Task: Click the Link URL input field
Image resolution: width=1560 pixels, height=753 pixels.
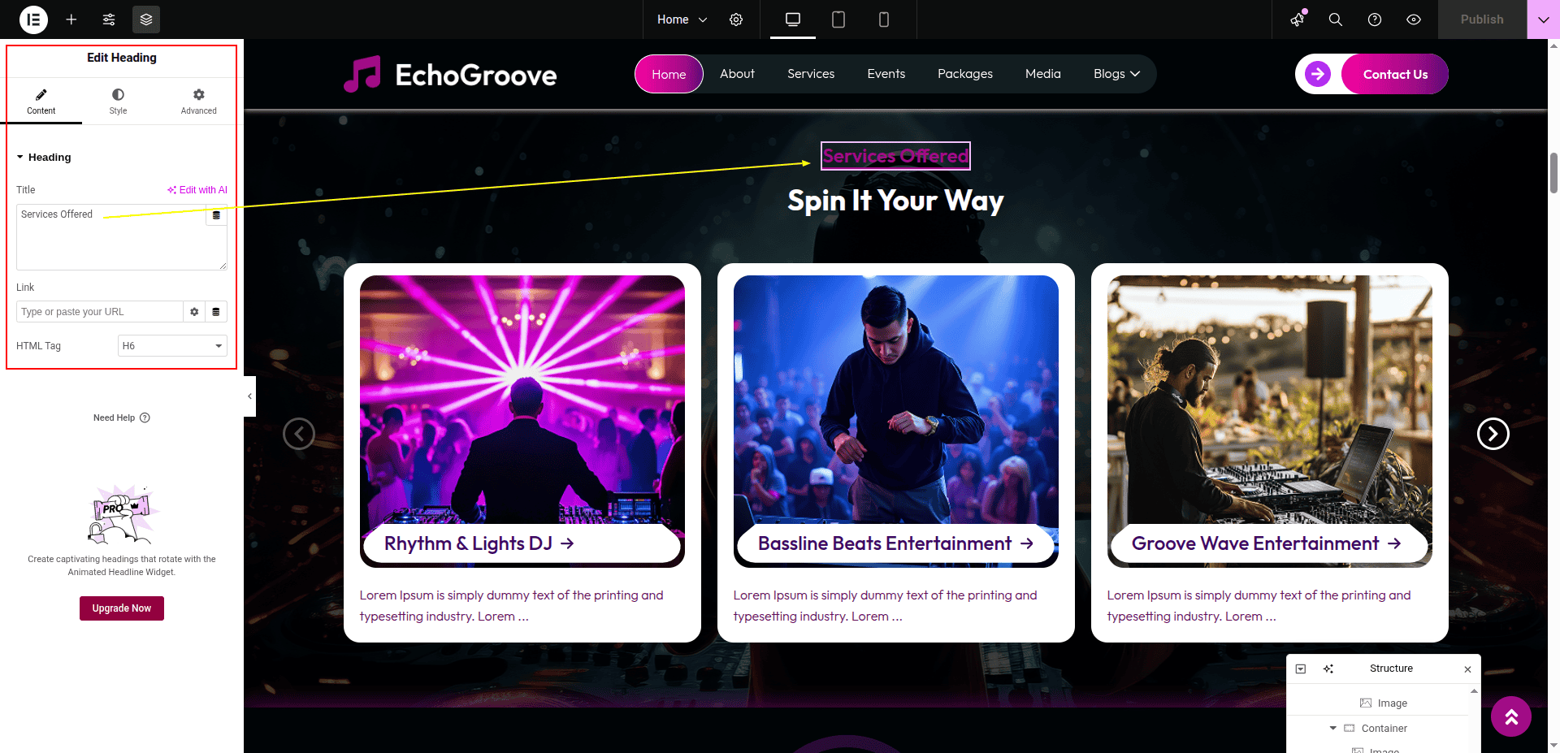Action: click(x=99, y=312)
